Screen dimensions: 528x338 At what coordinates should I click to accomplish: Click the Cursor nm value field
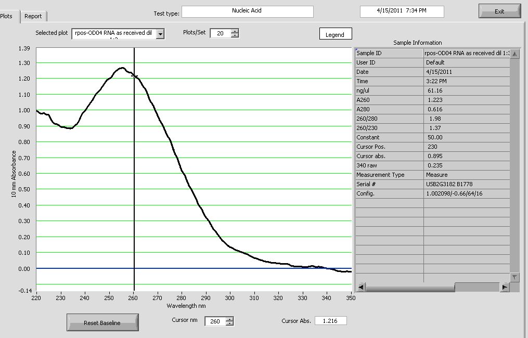pyautogui.click(x=215, y=321)
